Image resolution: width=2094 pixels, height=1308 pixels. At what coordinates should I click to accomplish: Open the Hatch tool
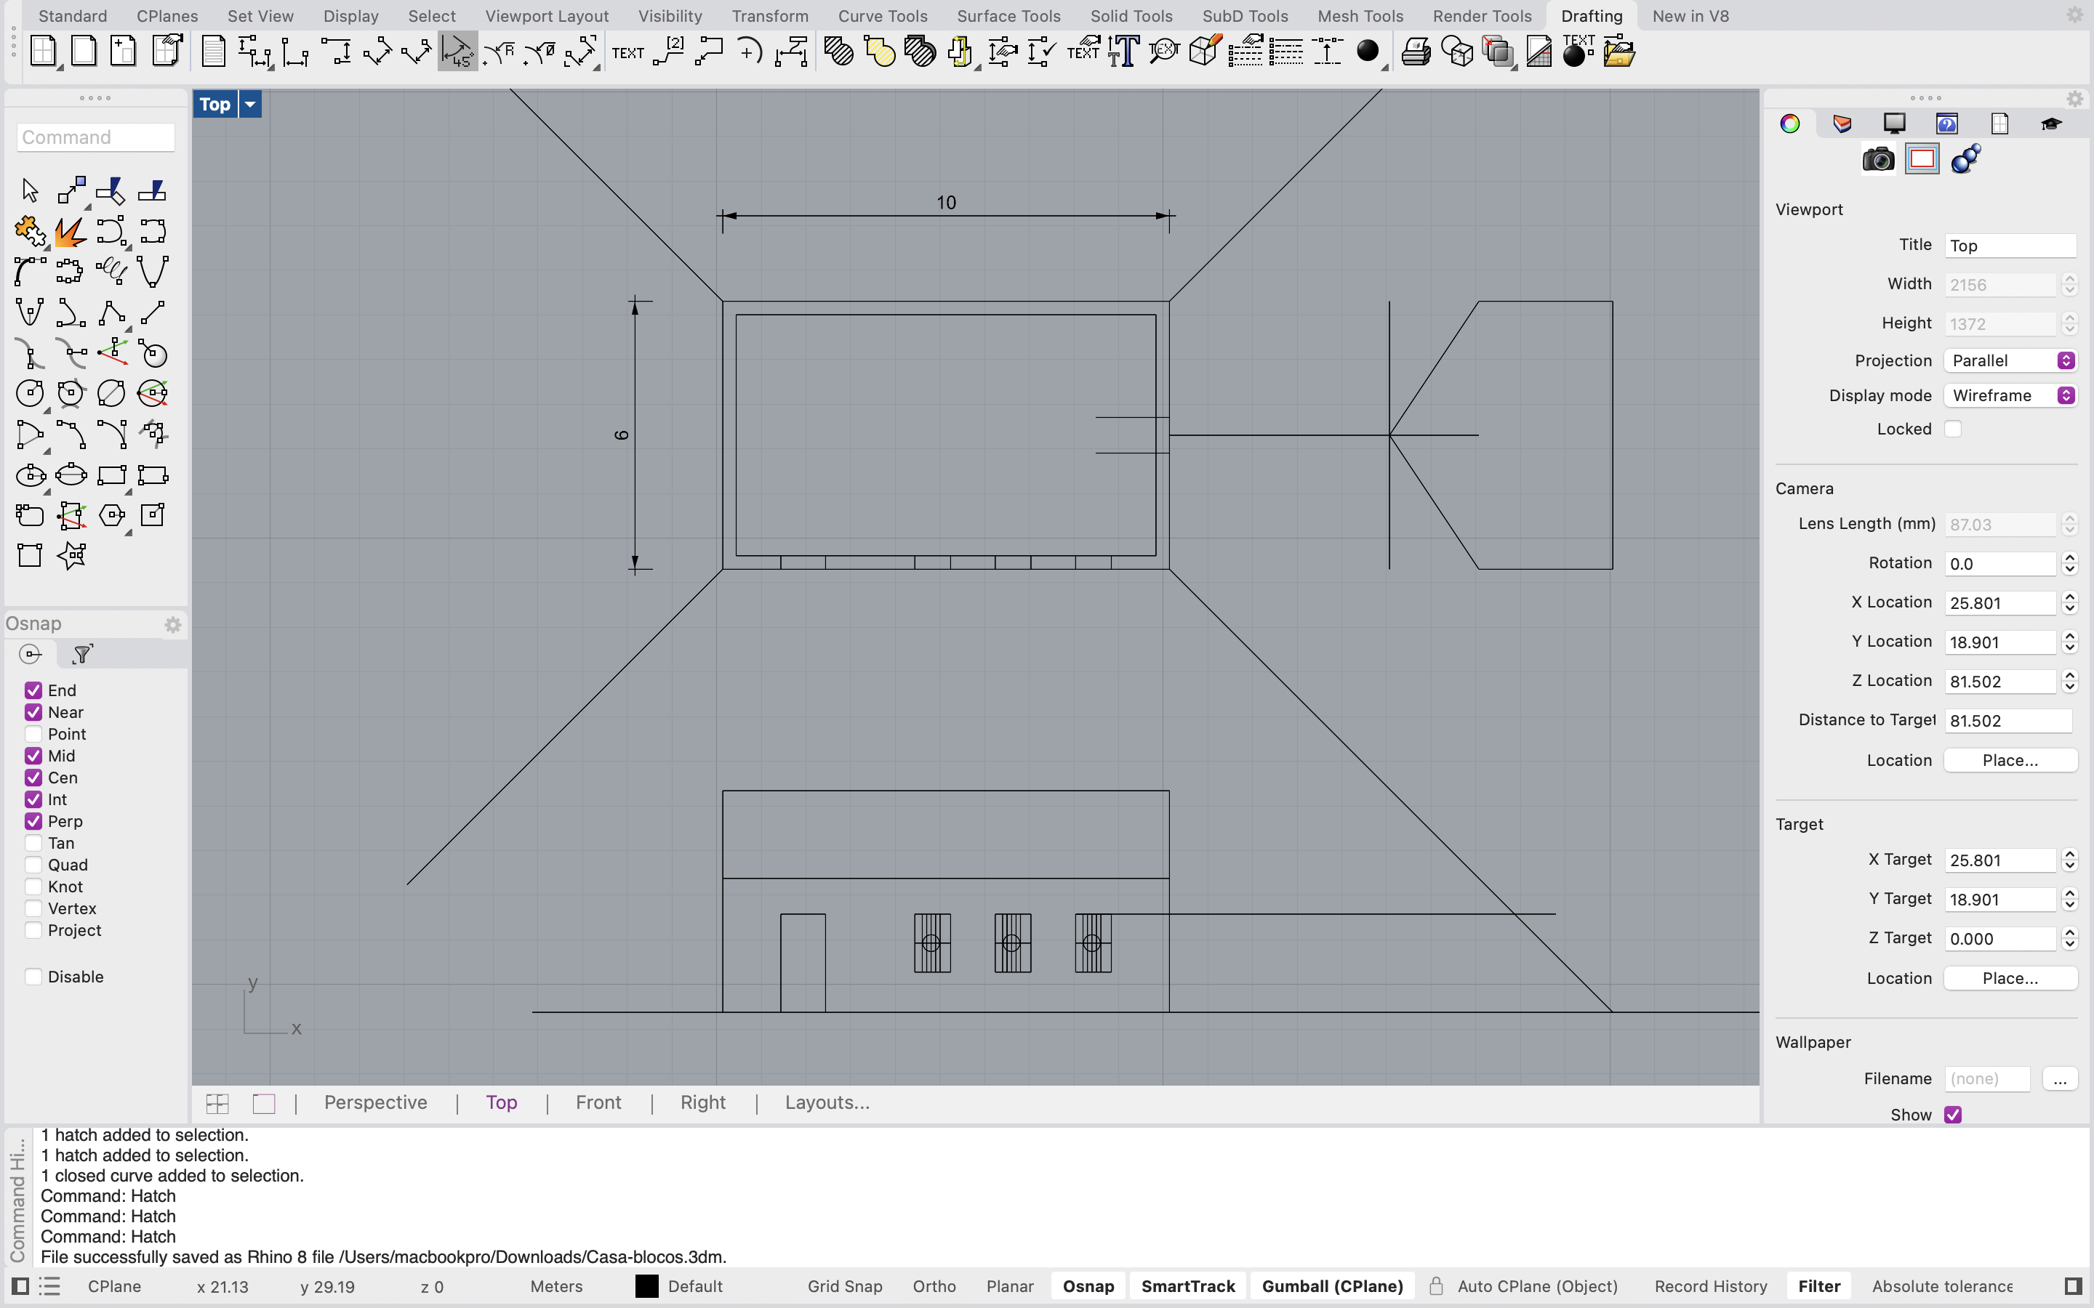[837, 52]
